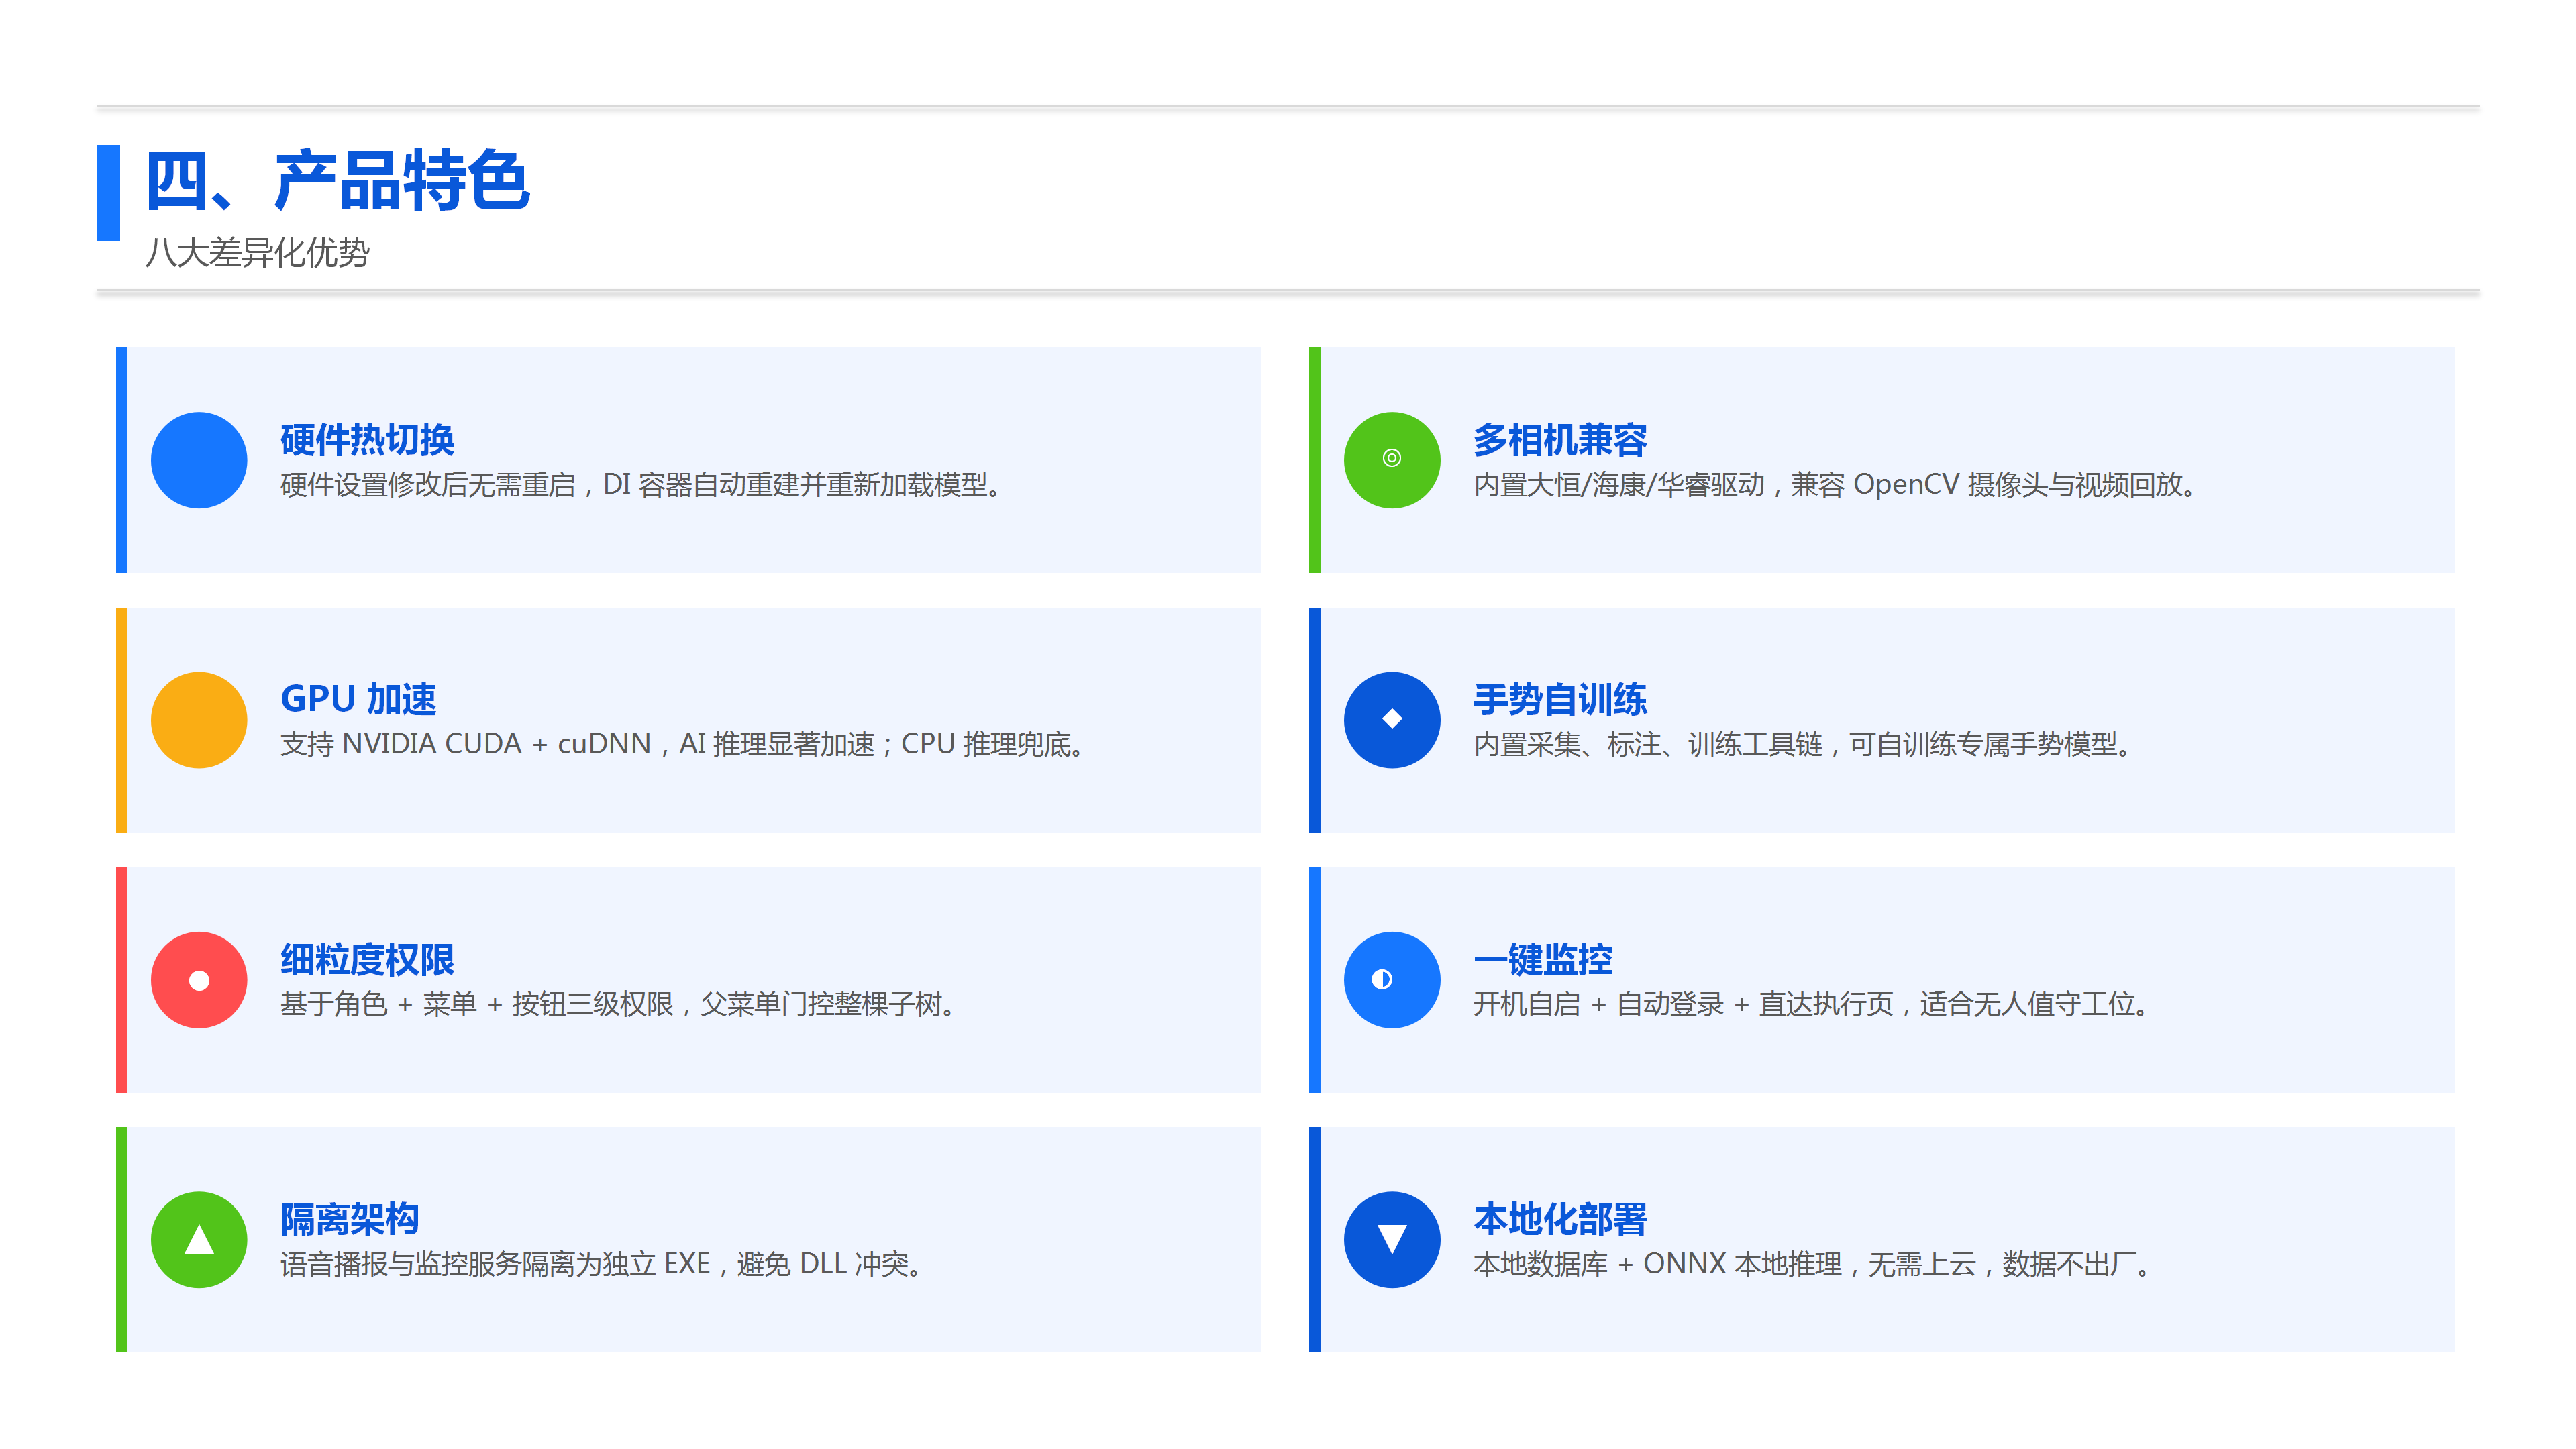Viewport: 2576px width, 1449px height.
Task: Select the 细粒度权限 heading
Action: pyautogui.click(x=367, y=959)
